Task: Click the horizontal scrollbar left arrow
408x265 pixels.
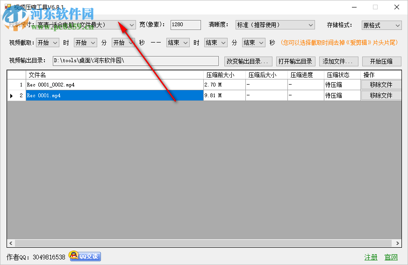Action: pyautogui.click(x=11, y=243)
